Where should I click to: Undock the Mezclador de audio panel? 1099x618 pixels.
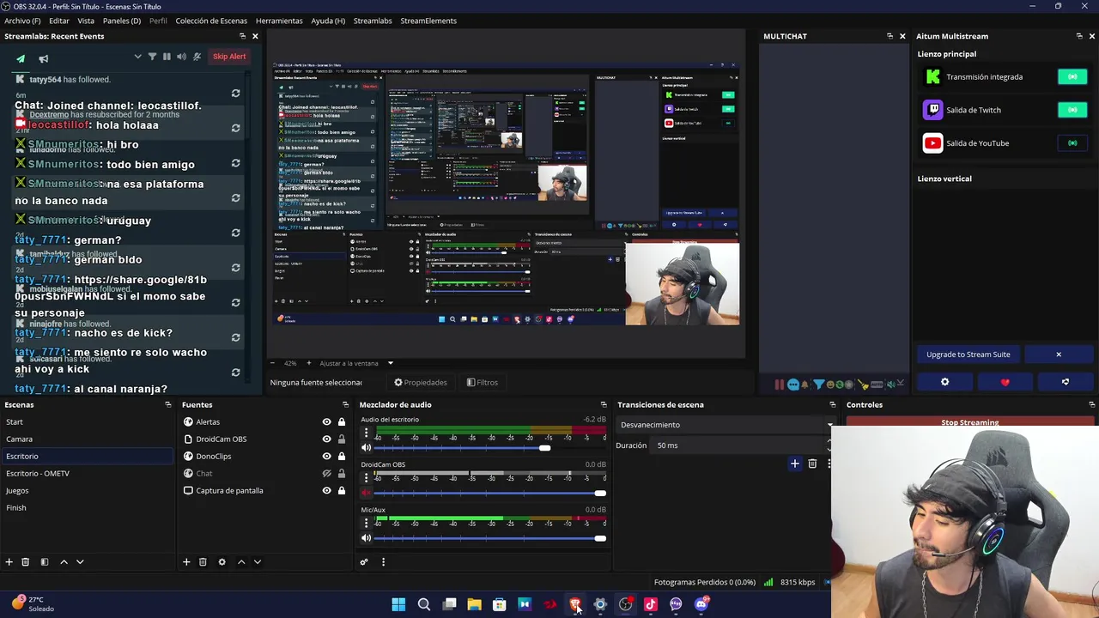click(x=604, y=404)
